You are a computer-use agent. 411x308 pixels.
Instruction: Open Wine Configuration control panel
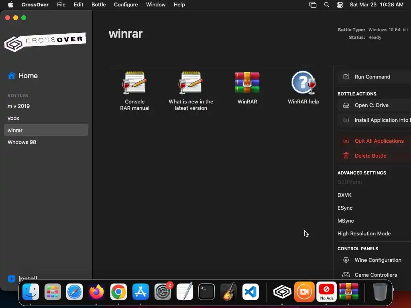pyautogui.click(x=374, y=260)
